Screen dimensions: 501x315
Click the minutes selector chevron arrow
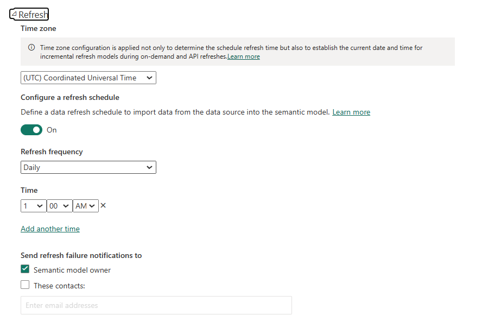pyautogui.click(x=66, y=206)
